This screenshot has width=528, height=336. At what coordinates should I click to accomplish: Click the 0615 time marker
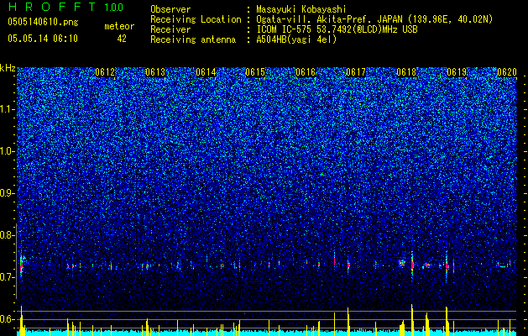click(255, 72)
